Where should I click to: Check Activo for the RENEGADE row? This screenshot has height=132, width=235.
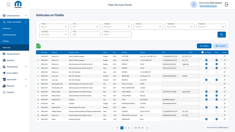coord(217,76)
